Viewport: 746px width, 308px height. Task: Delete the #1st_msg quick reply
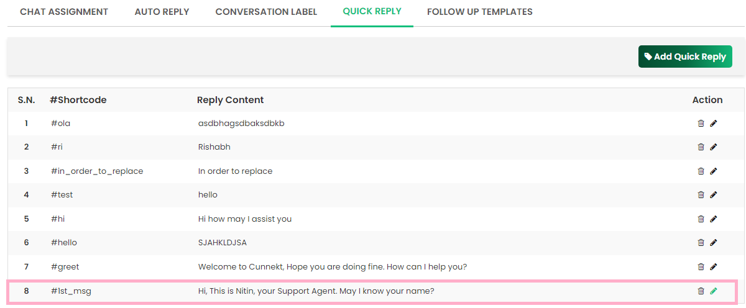[x=701, y=291]
